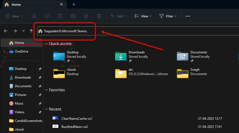This screenshot has height=133, width=239.
Task: Open Videos in the sidebar
Action: [x=20, y=112]
